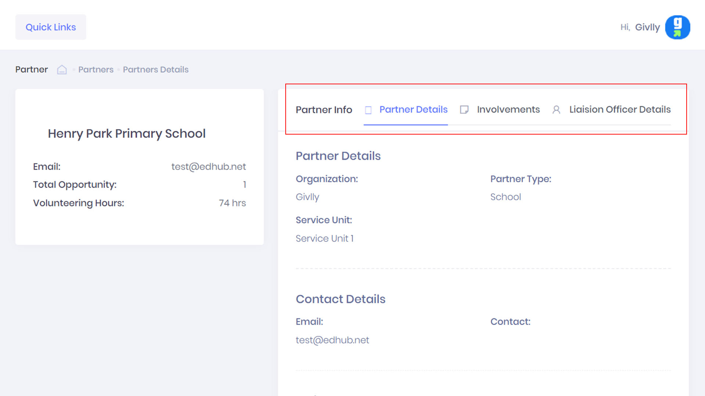Click the Partner Info heading

[324, 110]
